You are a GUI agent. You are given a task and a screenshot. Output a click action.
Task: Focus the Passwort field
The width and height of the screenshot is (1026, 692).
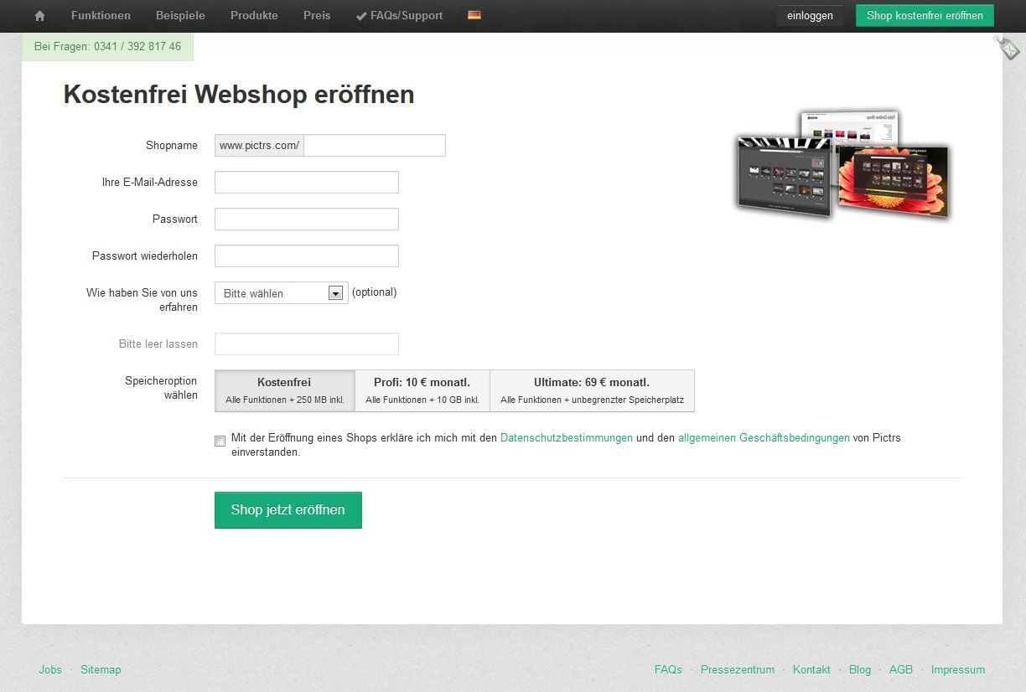[307, 219]
